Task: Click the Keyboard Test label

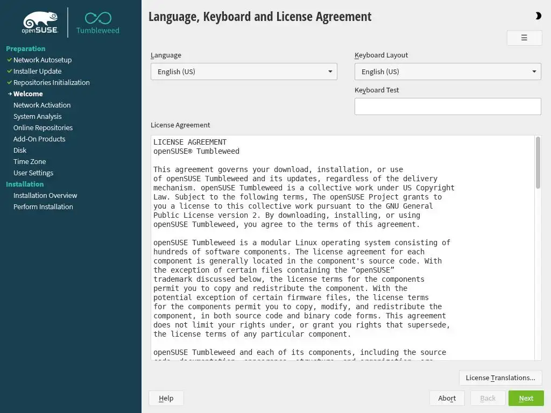Action: pyautogui.click(x=377, y=90)
